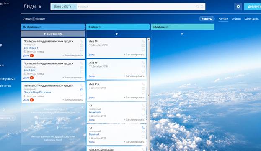Screen dimensions: 261x151
Task: Select the Канбан view tab
Action: click(x=223, y=19)
